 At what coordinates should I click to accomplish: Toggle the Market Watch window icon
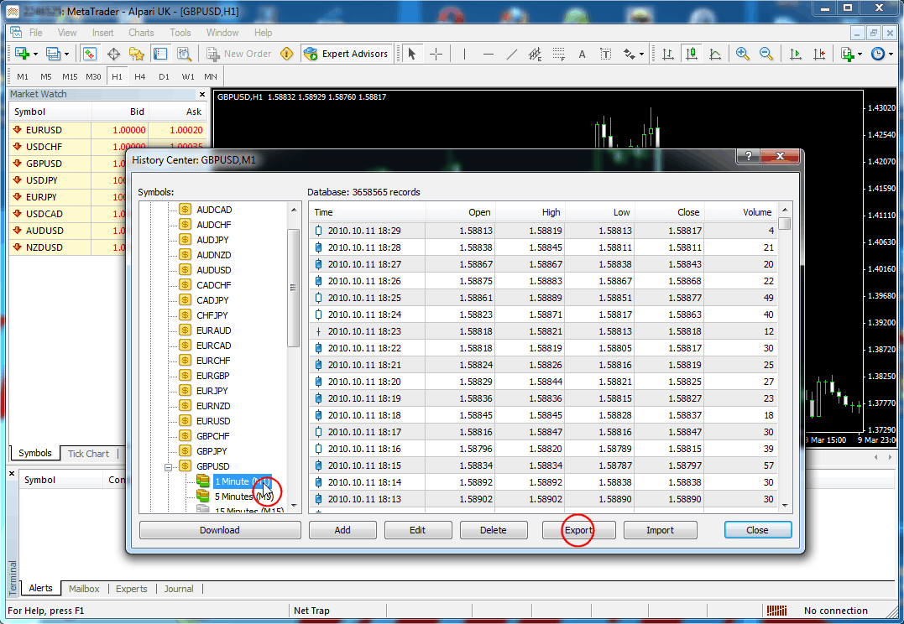click(89, 54)
